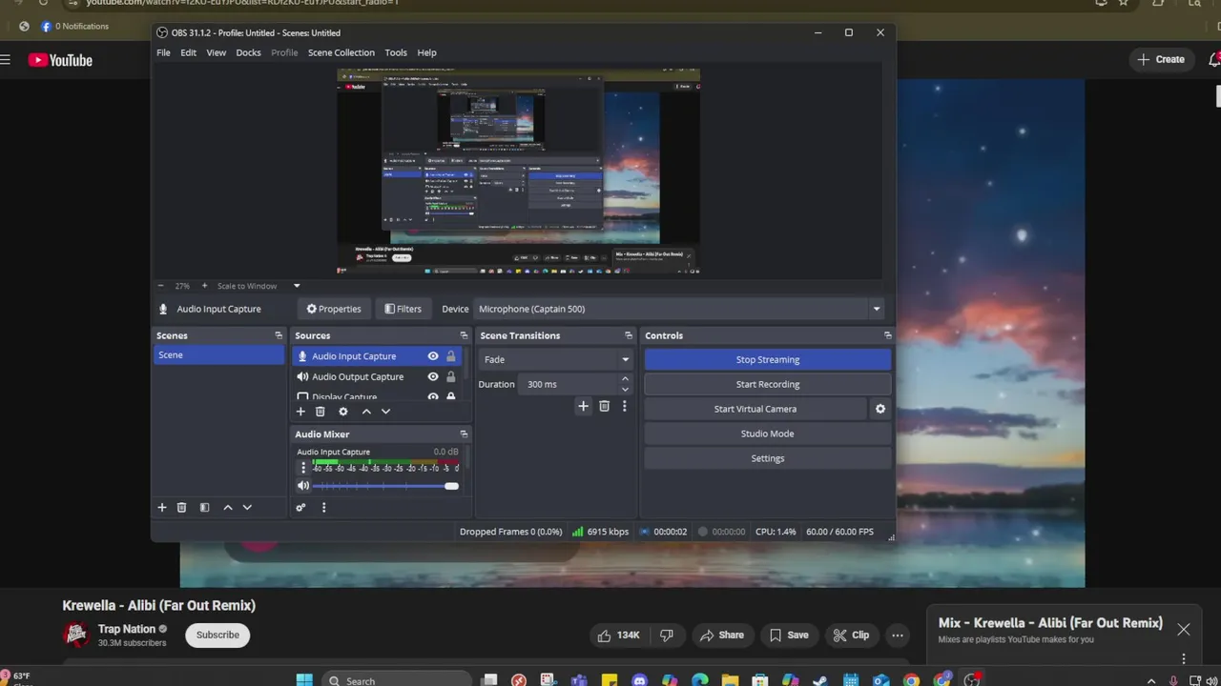The height and width of the screenshot is (686, 1221).
Task: Undock the Controls panel
Action: coord(888,335)
